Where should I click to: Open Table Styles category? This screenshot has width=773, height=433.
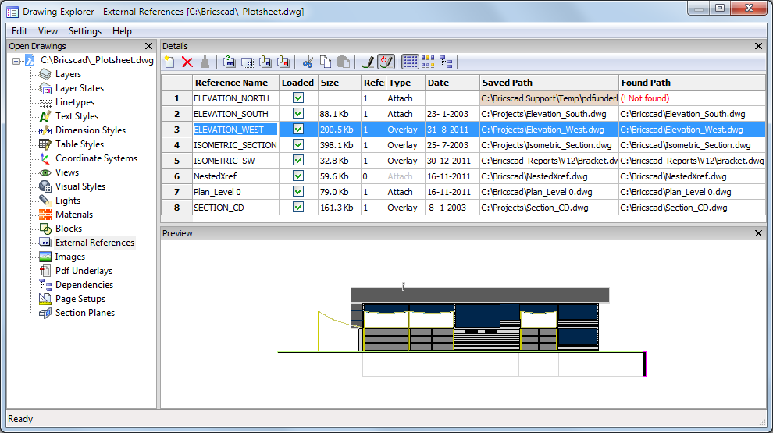coord(80,144)
